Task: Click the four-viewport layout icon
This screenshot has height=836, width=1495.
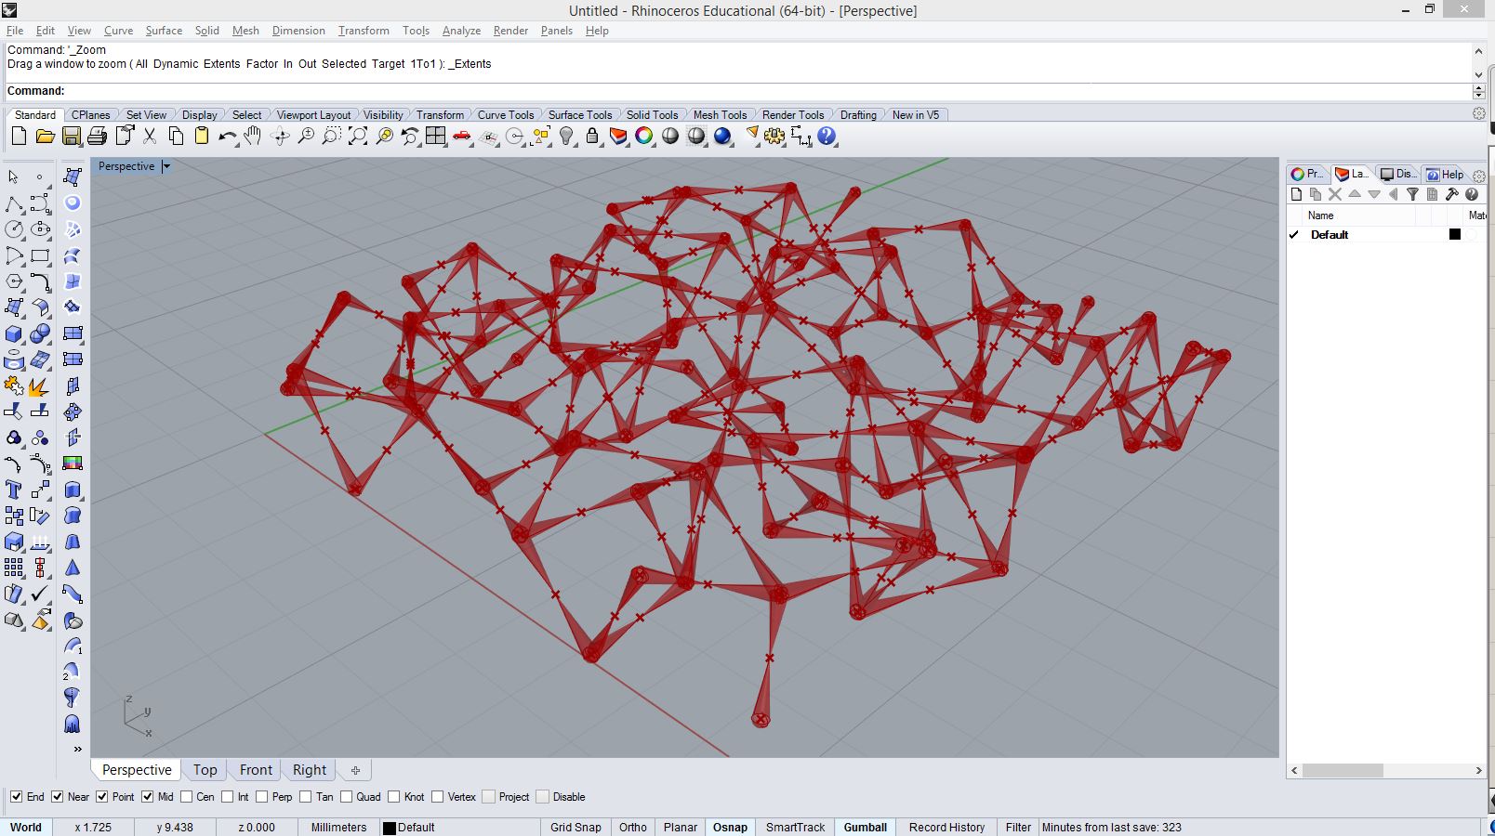Action: (435, 137)
